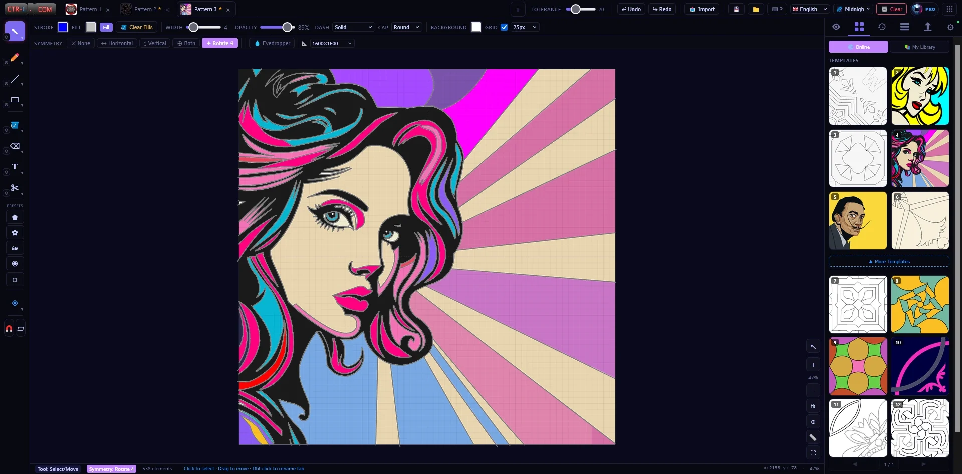Insert the pentagon preset shape
Screen dimensions: 962x474
coord(15,217)
